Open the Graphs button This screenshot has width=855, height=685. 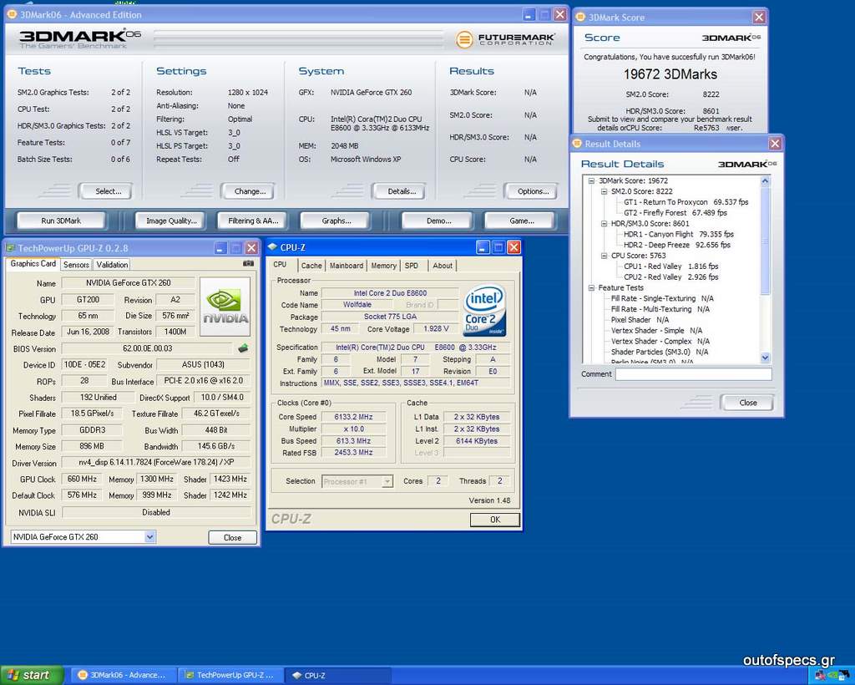point(336,221)
